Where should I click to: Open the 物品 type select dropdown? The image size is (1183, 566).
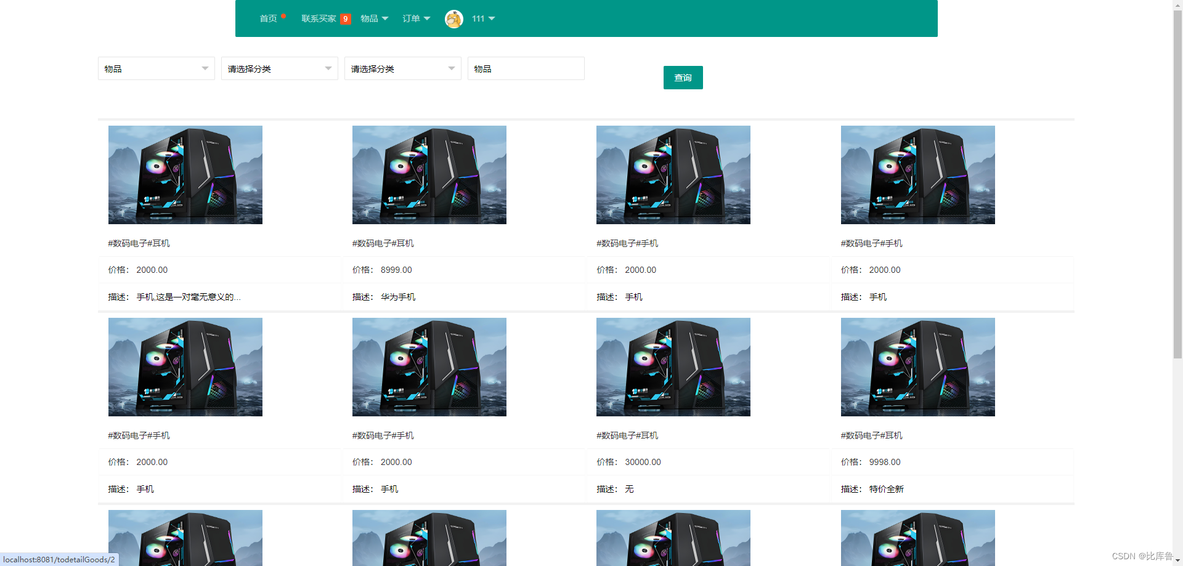[157, 68]
